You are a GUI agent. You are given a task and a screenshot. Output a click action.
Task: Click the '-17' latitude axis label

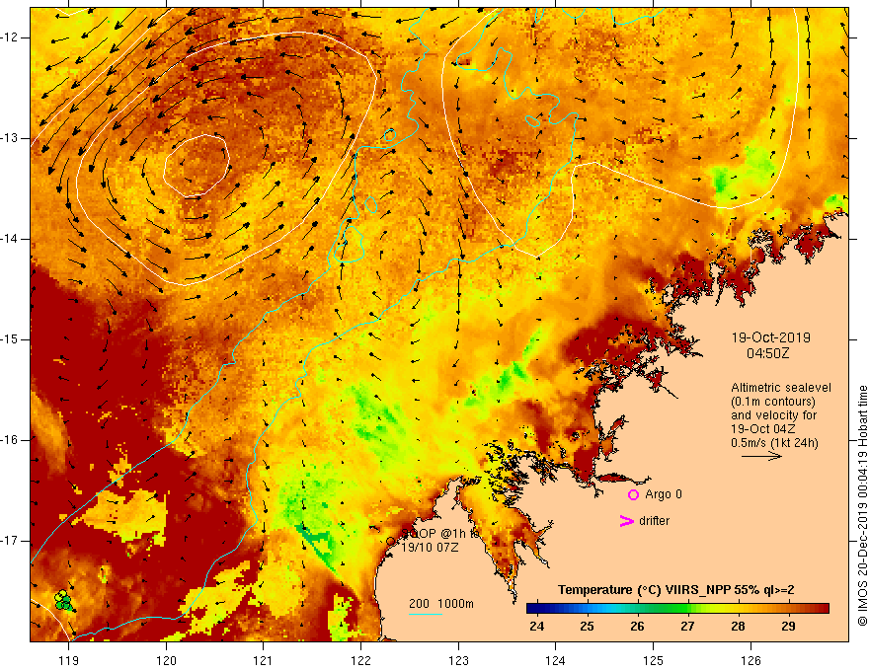tap(9, 541)
